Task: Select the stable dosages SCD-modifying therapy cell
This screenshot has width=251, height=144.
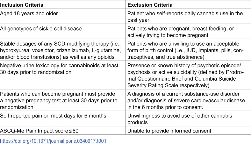Action: click(62, 50)
